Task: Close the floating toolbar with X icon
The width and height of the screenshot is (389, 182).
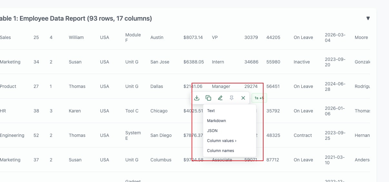Action: point(243,98)
